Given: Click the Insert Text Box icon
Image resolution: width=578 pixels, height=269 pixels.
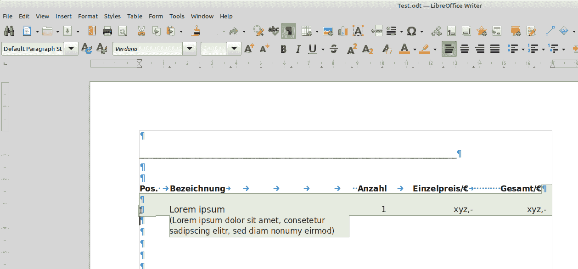Looking at the screenshot, I should click(358, 31).
